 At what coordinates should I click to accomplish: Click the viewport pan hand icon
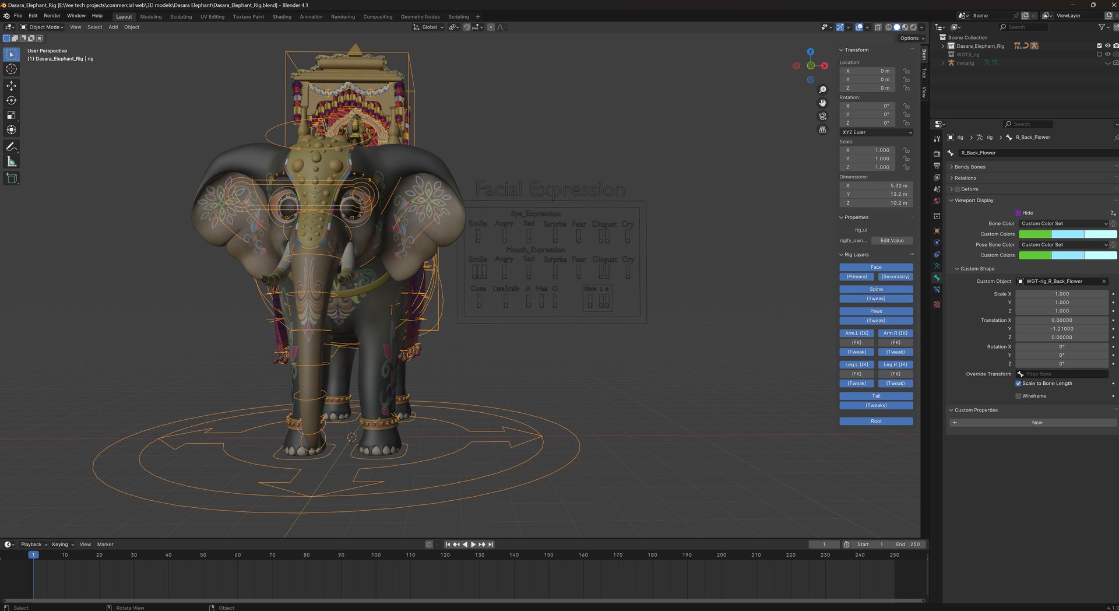click(x=822, y=103)
